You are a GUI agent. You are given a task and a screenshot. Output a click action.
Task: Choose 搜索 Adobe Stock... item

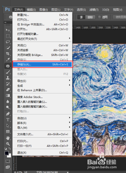(42, 97)
